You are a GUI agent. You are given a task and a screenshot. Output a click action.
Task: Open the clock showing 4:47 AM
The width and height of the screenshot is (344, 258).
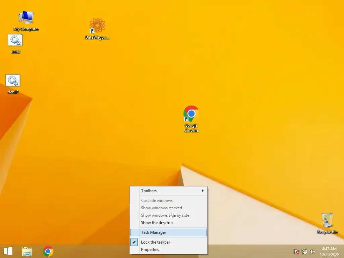point(329,252)
